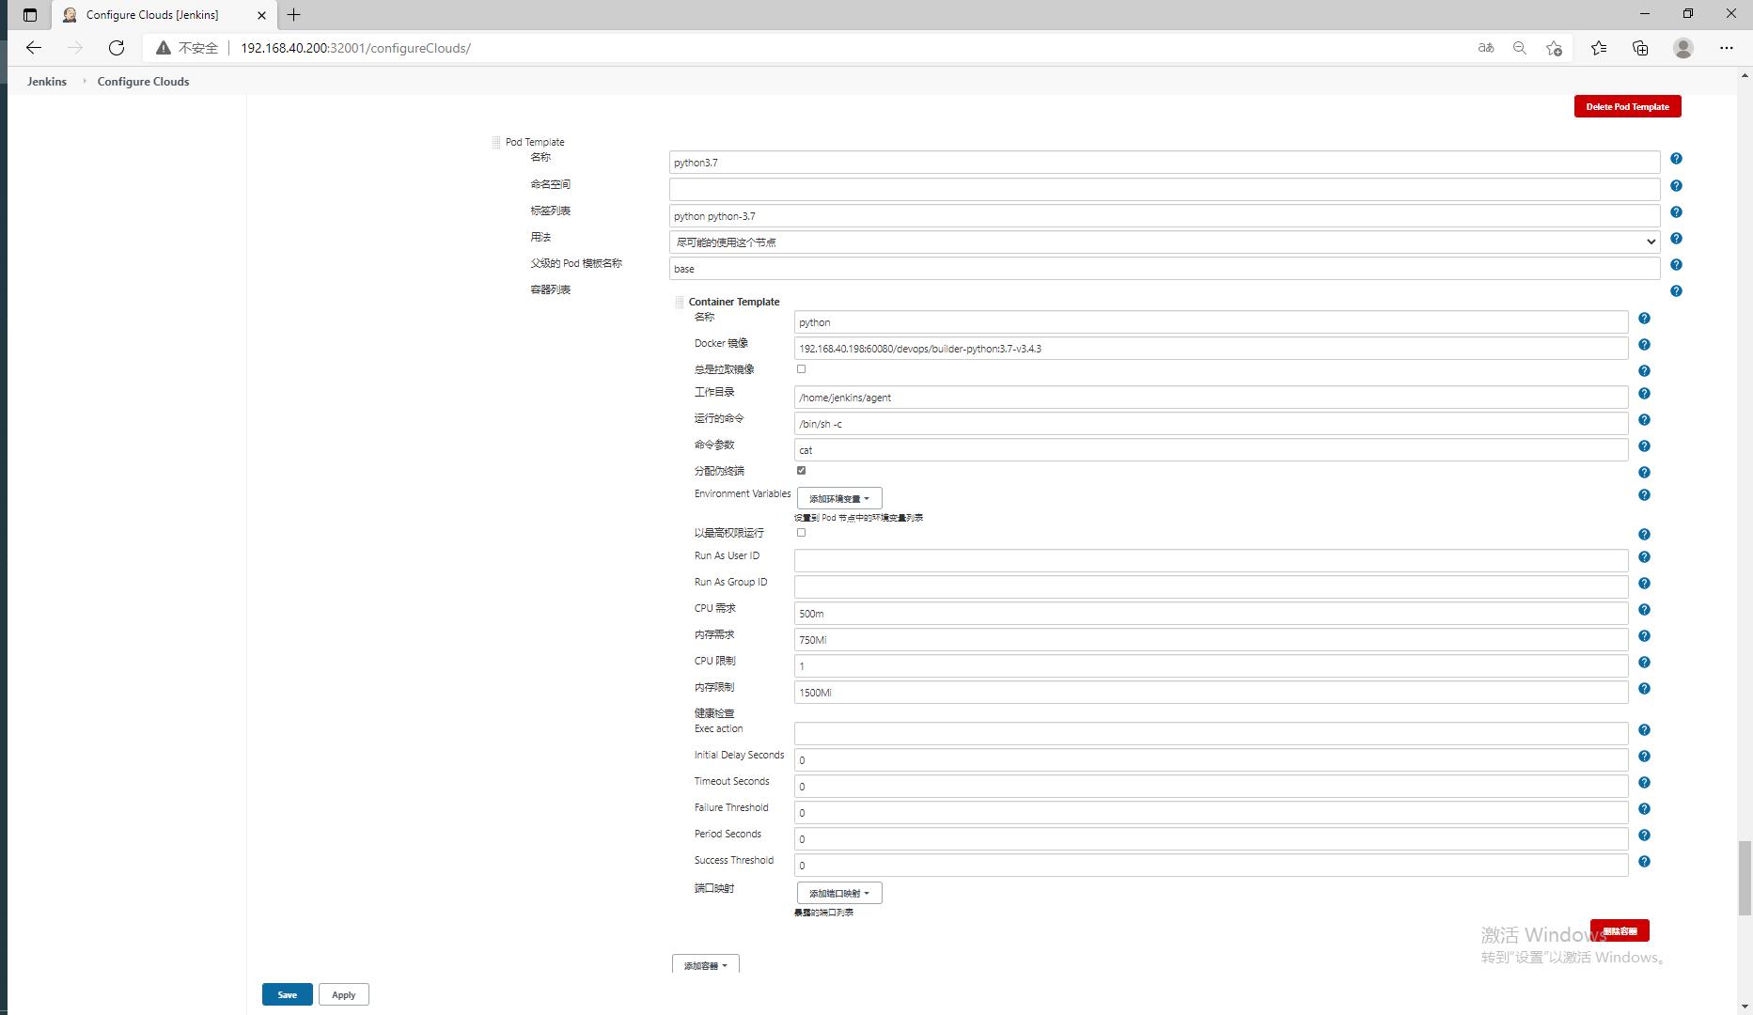Screen dimensions: 1753x1015
Task: Click the help icon for 总是拉取镜像
Action: pos(1644,371)
